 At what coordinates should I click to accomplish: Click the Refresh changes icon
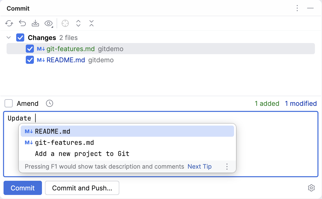9,23
